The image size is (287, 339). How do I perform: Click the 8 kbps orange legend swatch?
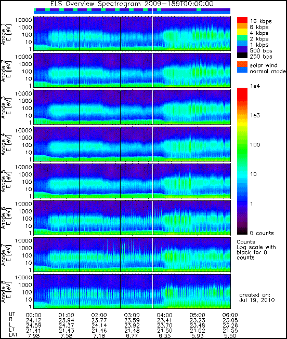coord(242,26)
